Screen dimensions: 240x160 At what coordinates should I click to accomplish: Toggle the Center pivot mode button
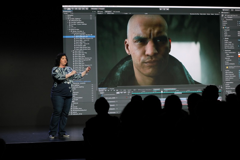click(x=94, y=9)
